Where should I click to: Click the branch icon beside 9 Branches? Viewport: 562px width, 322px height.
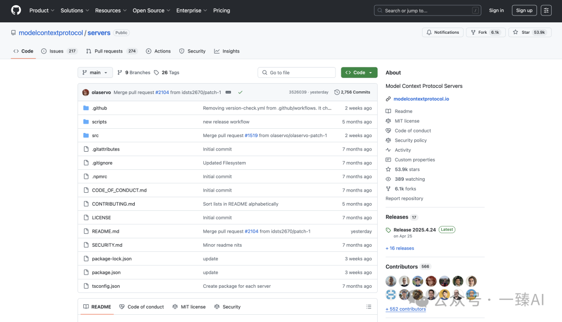point(120,73)
